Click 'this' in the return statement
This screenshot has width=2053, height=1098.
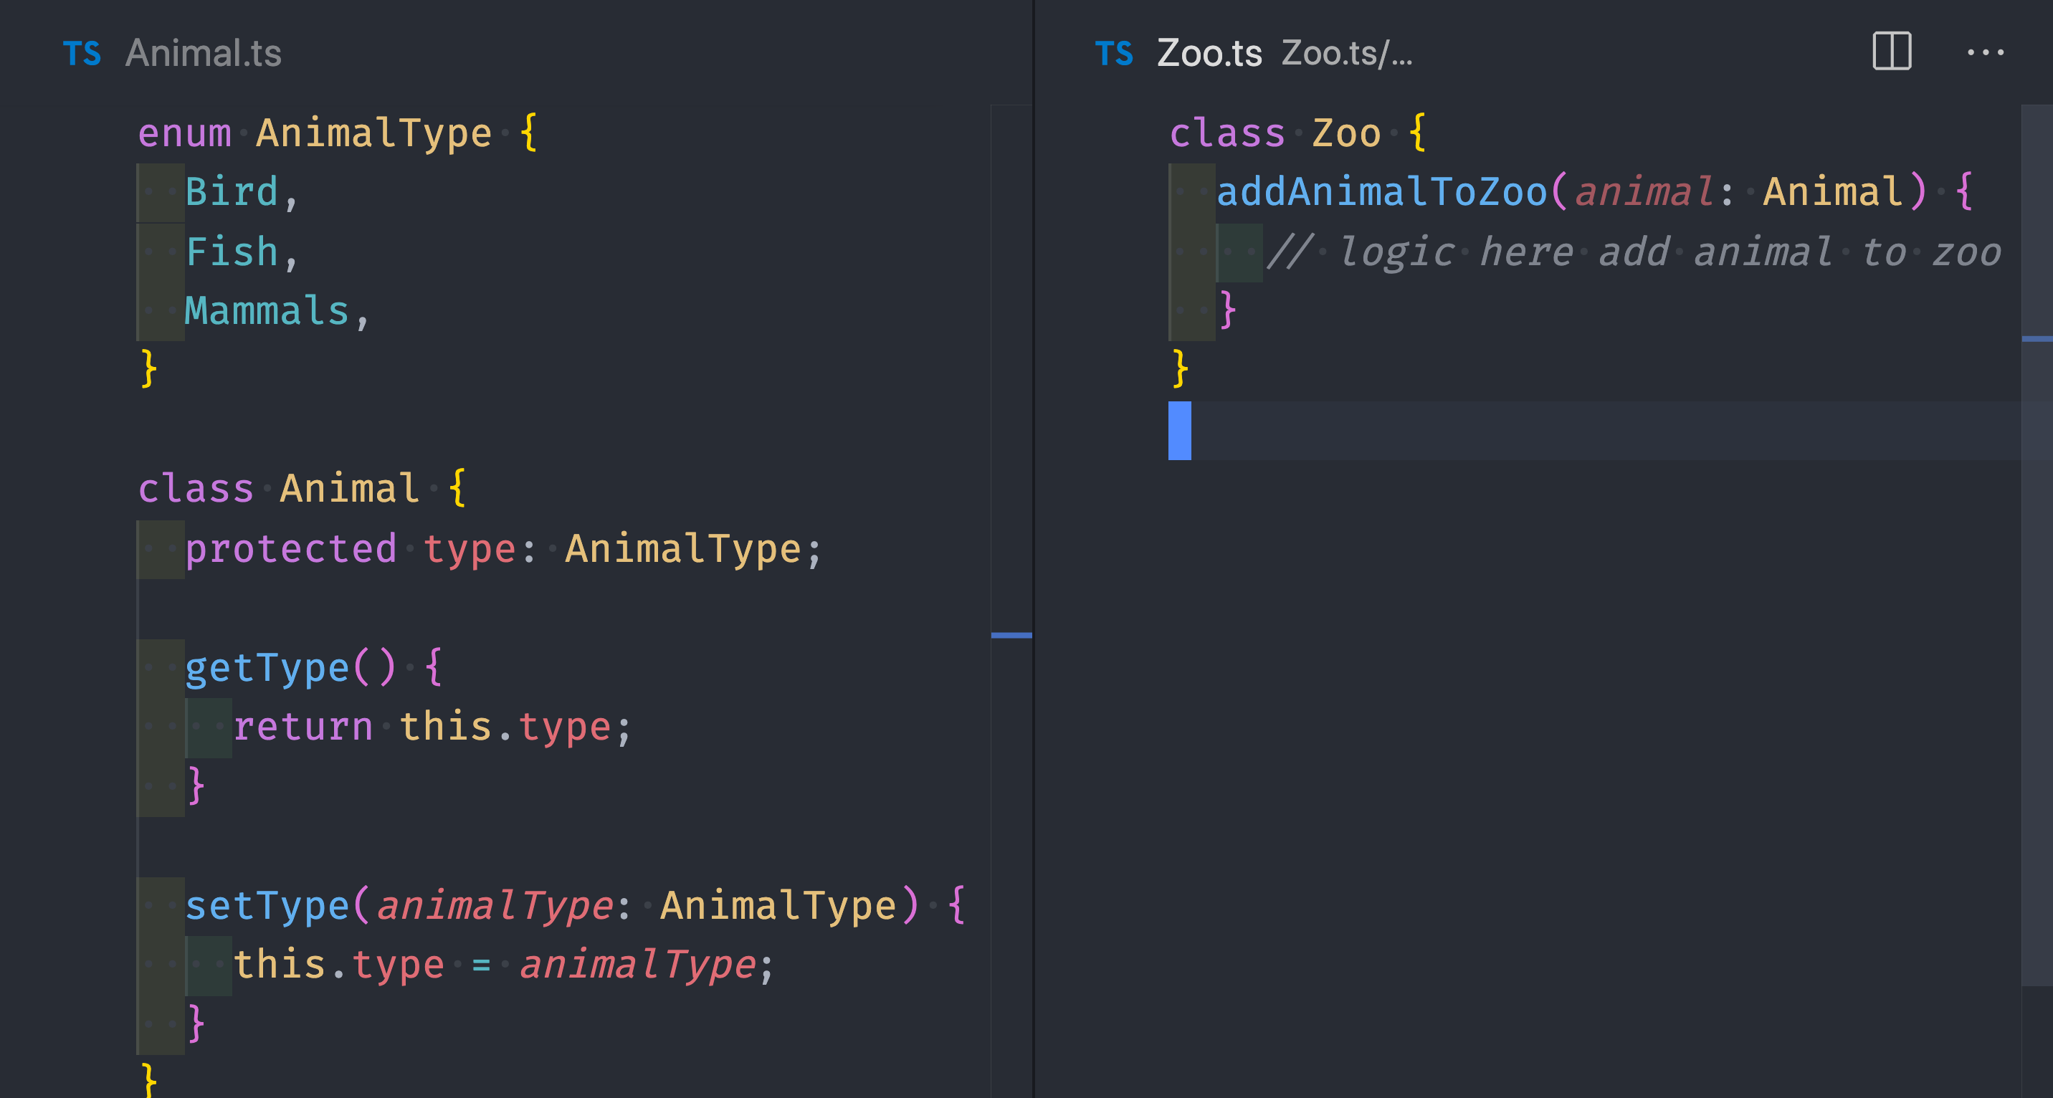[445, 727]
